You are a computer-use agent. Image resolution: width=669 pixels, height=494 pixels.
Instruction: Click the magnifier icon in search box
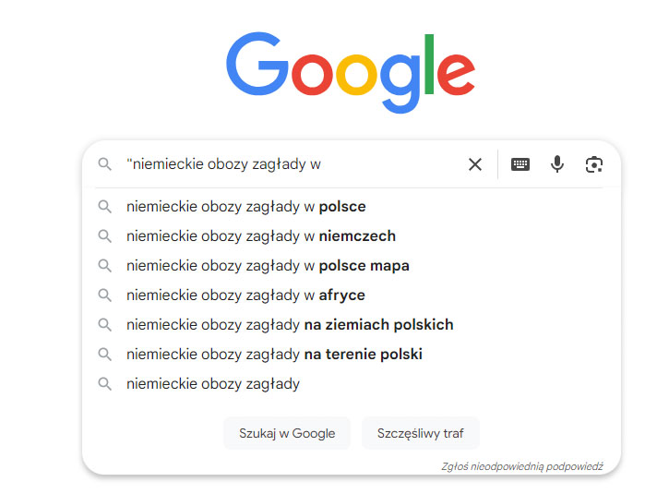pos(105,164)
